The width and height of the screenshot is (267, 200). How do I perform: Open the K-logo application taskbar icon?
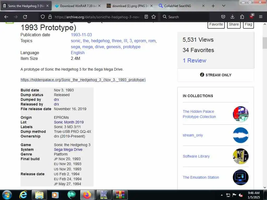[104, 195]
